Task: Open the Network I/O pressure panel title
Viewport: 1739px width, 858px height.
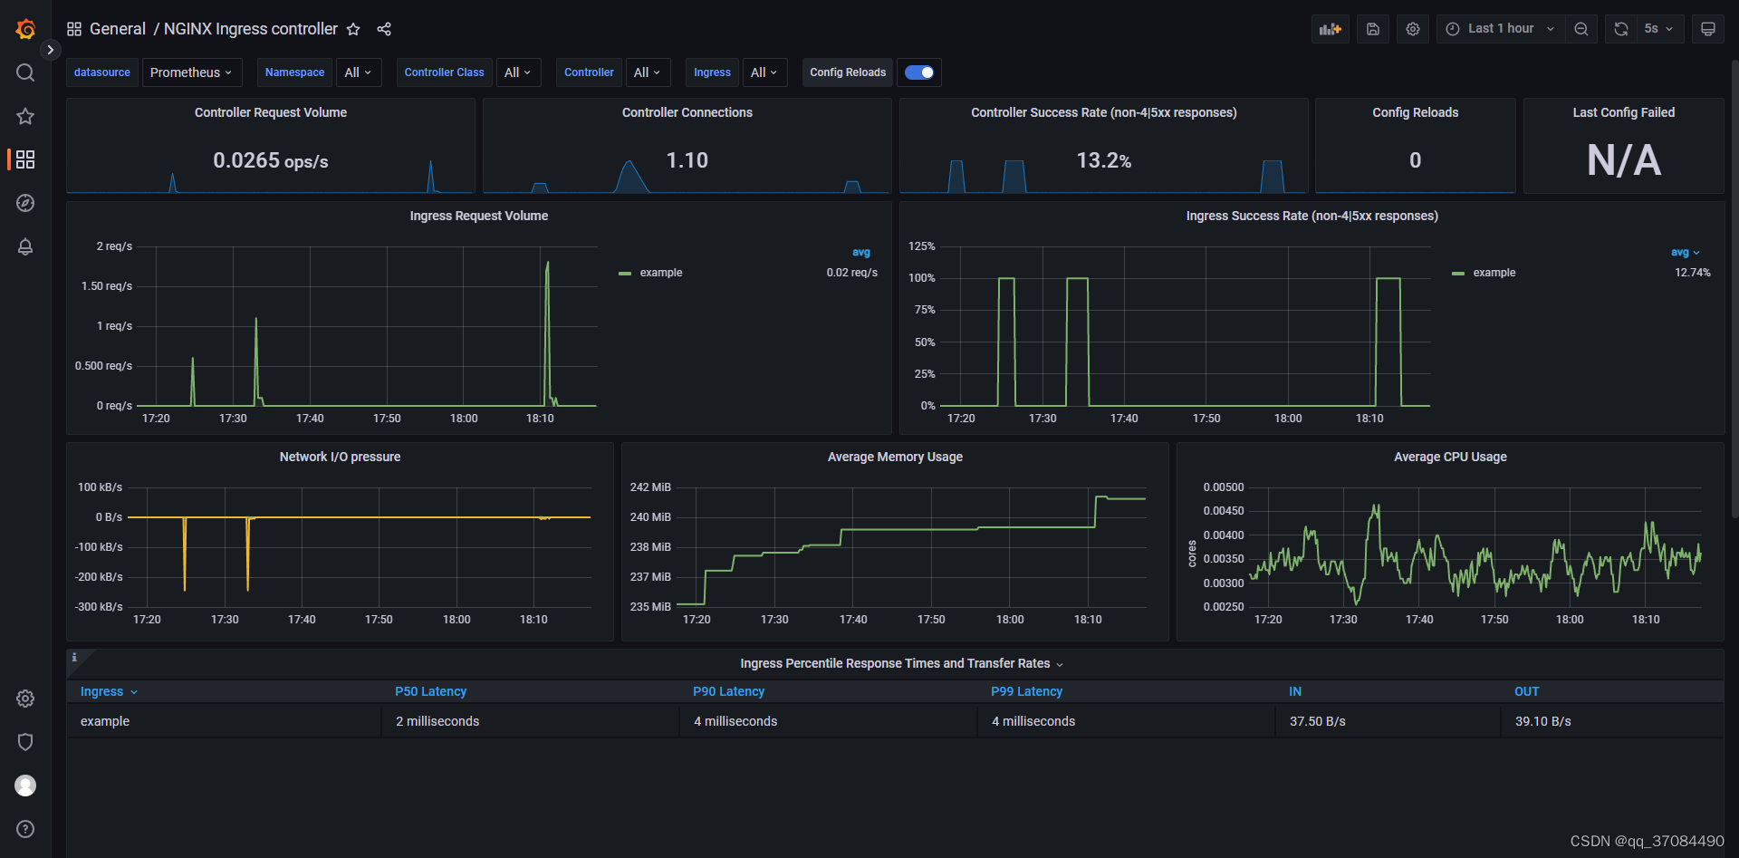Action: (341, 457)
